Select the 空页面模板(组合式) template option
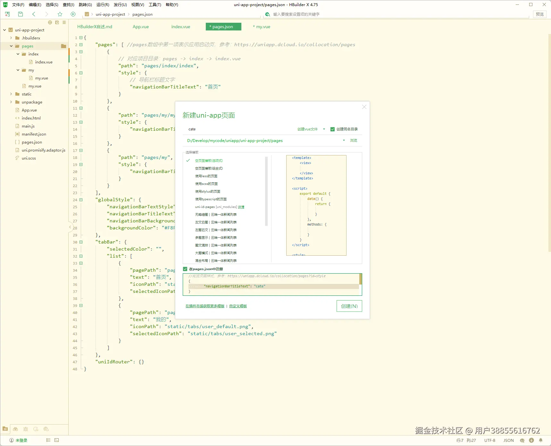This screenshot has height=446, width=551. tap(209, 169)
